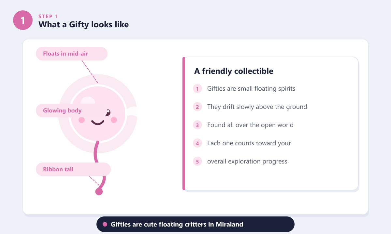Click the number 4 list bullet

(197, 143)
